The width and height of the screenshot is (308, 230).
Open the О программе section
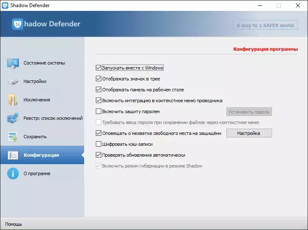point(42,173)
